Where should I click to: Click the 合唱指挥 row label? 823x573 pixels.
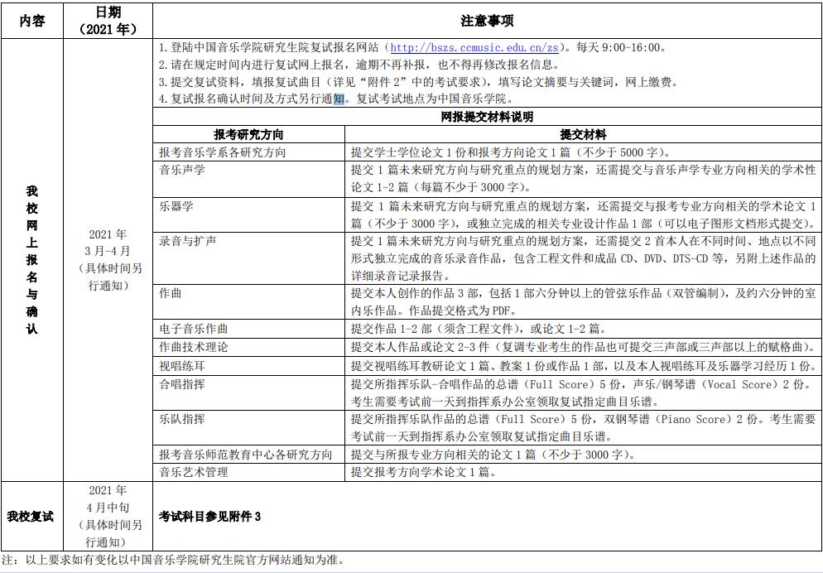[182, 383]
